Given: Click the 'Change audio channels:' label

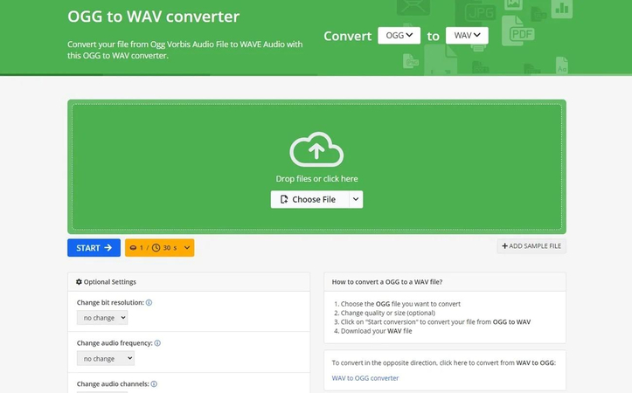Looking at the screenshot, I should (113, 384).
